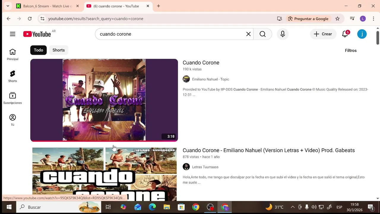380x214 pixels.
Task: Select the Shorts filter chip
Action: 58,50
